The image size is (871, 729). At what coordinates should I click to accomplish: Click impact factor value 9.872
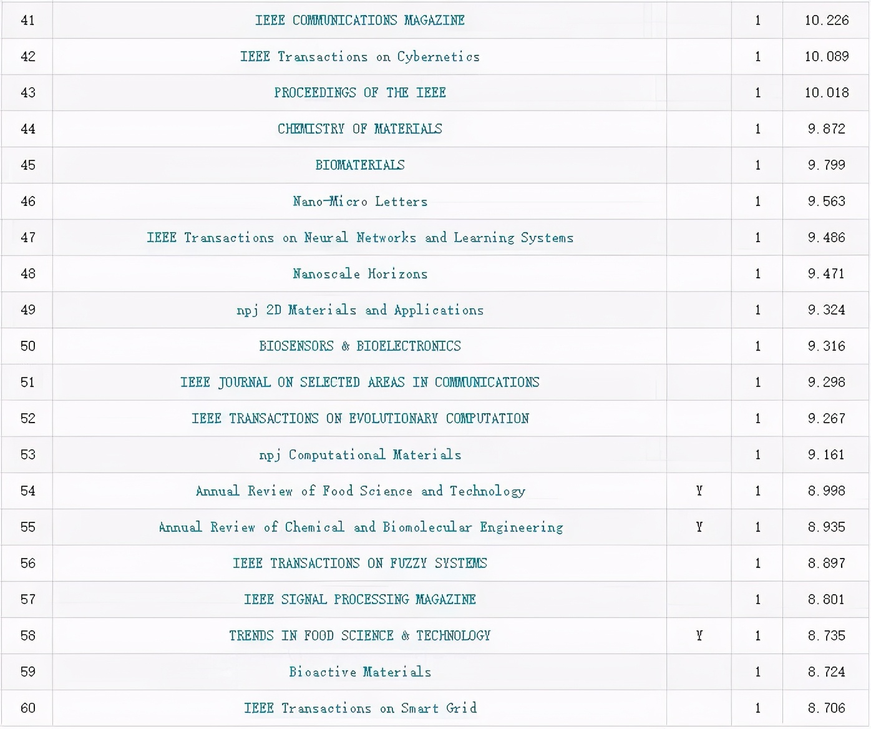pos(827,129)
